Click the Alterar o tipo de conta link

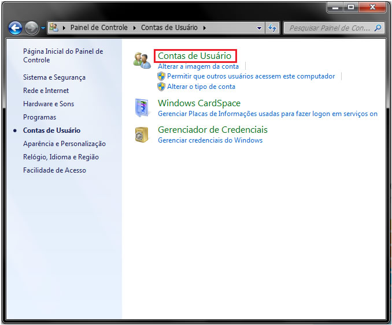[201, 87]
